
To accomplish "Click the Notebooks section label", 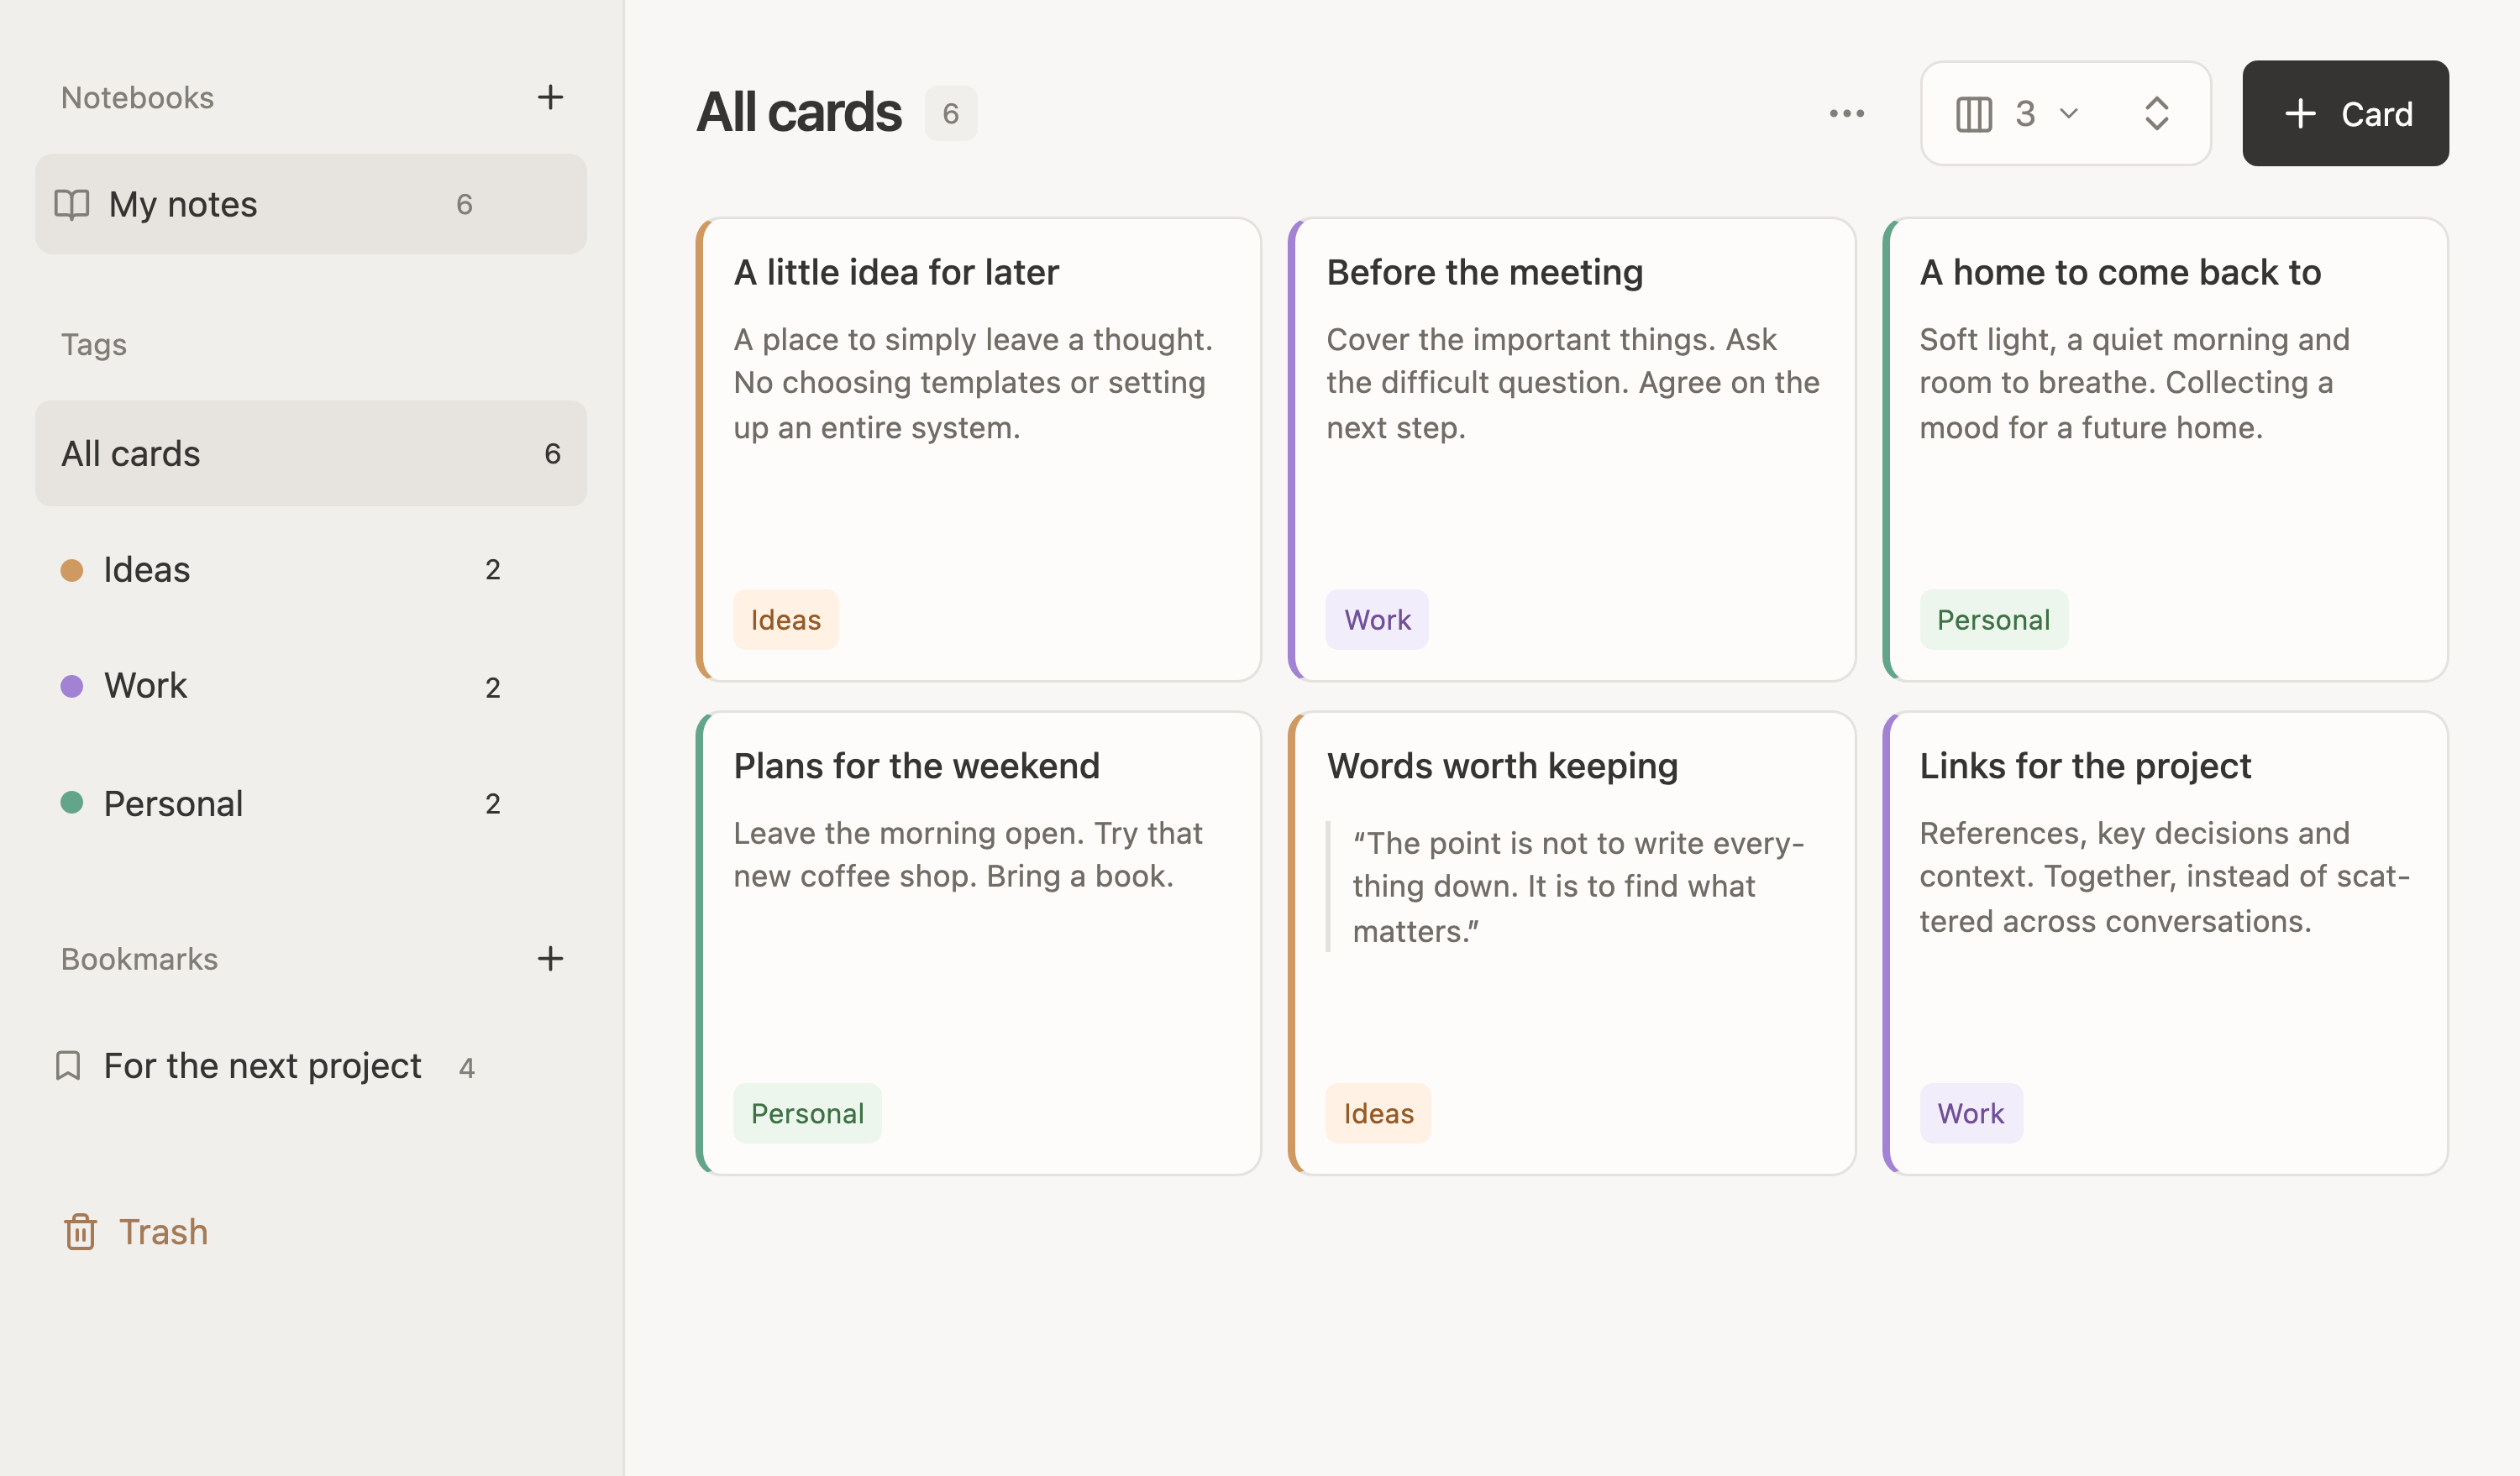I will 137,97.
